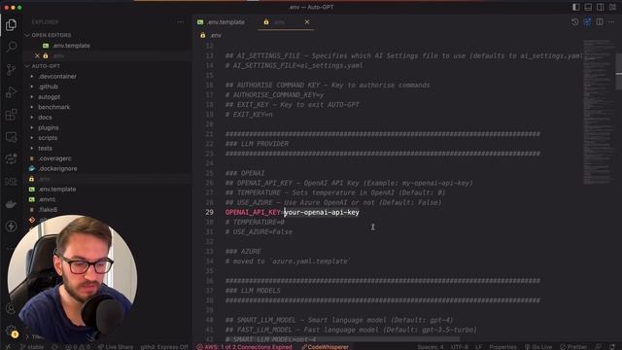
Task: Toggle the bottom panel
Action: pos(588,7)
